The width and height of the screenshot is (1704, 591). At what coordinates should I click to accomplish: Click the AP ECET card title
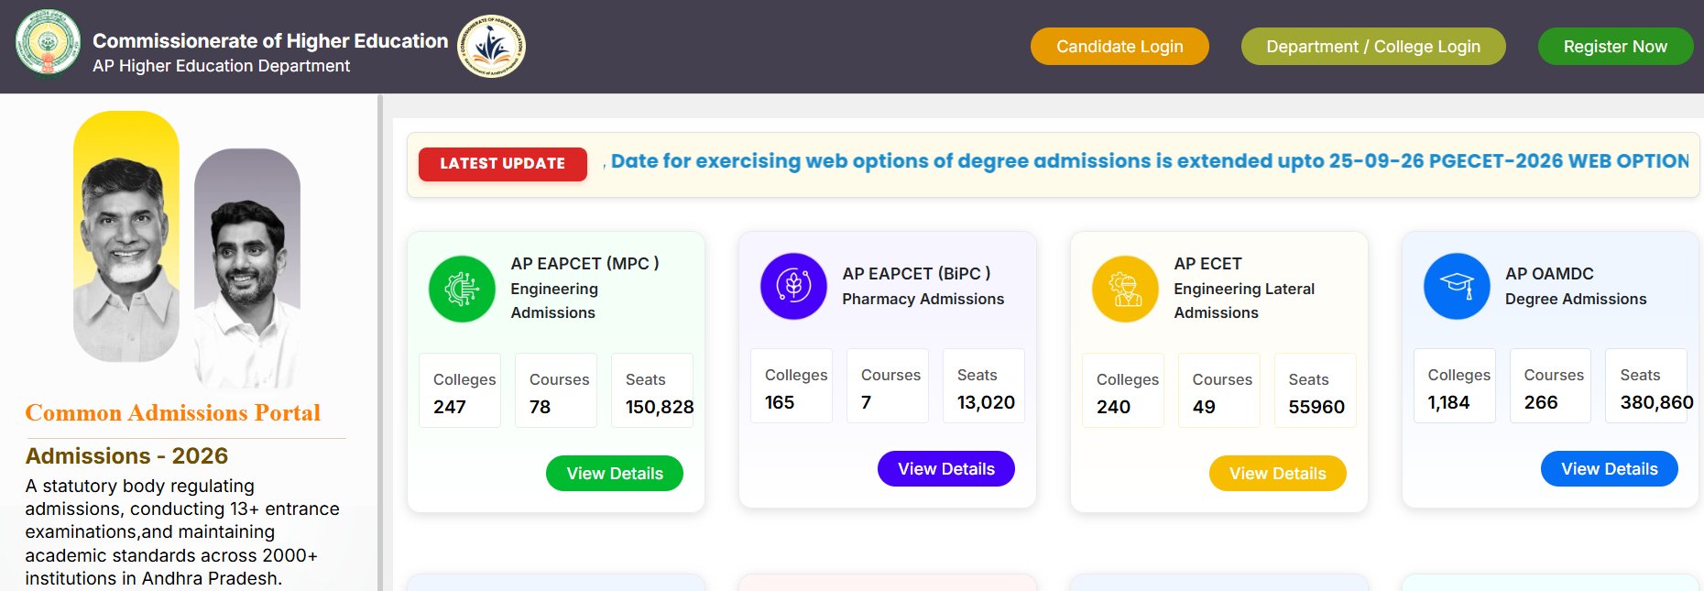1207,264
